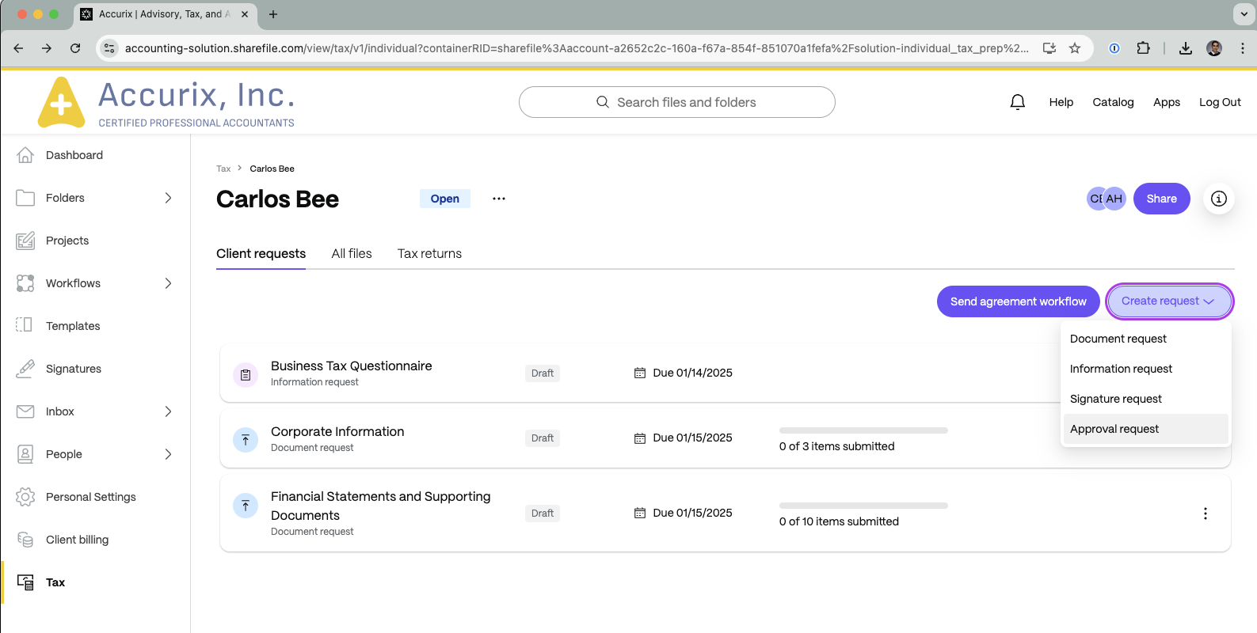Screen dimensions: 1257x633
Task: Click the Financial Statements progress bar
Action: (863, 506)
